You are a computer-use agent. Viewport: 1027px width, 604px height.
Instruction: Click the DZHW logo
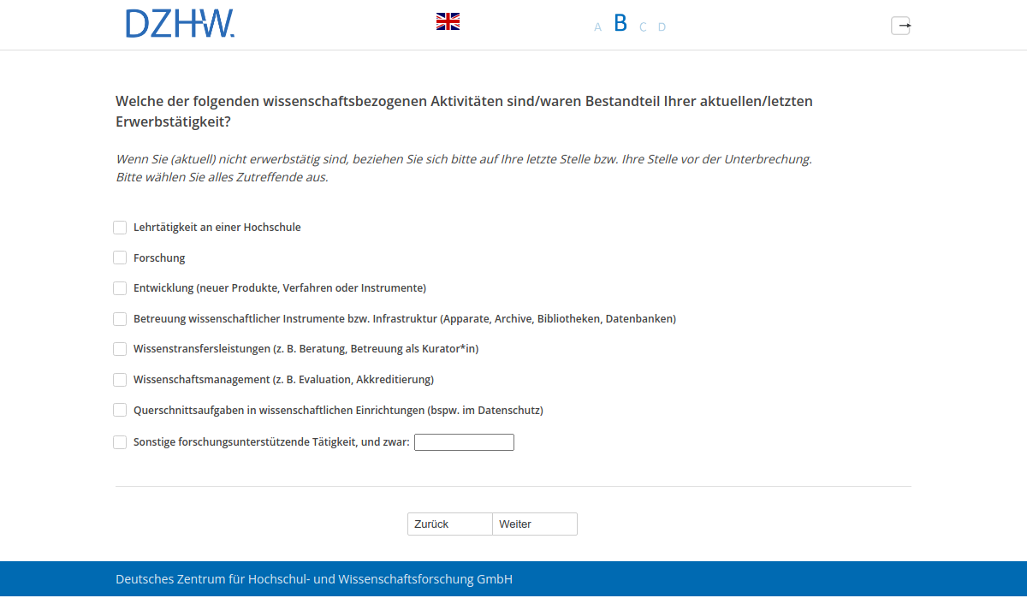180,24
